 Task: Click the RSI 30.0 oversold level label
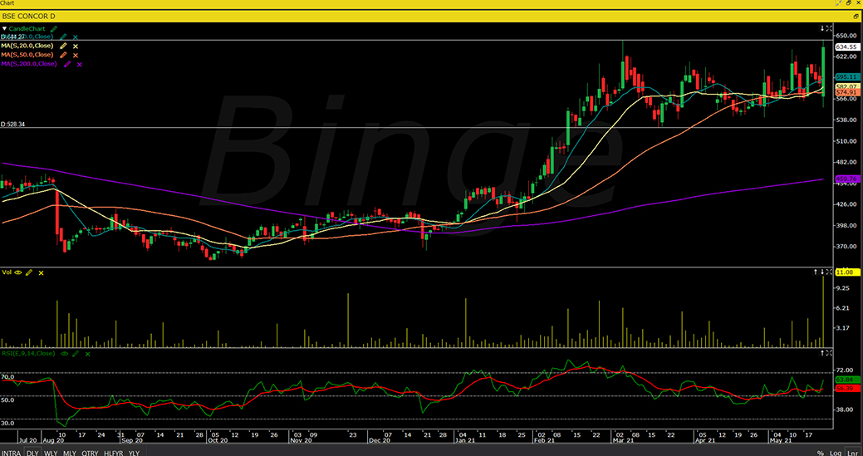click(x=7, y=424)
